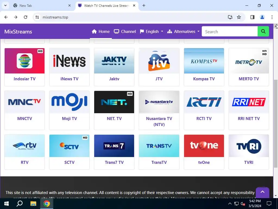Click the Kompas TV title link

[204, 79]
